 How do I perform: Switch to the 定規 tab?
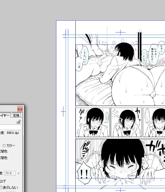click(16, 115)
